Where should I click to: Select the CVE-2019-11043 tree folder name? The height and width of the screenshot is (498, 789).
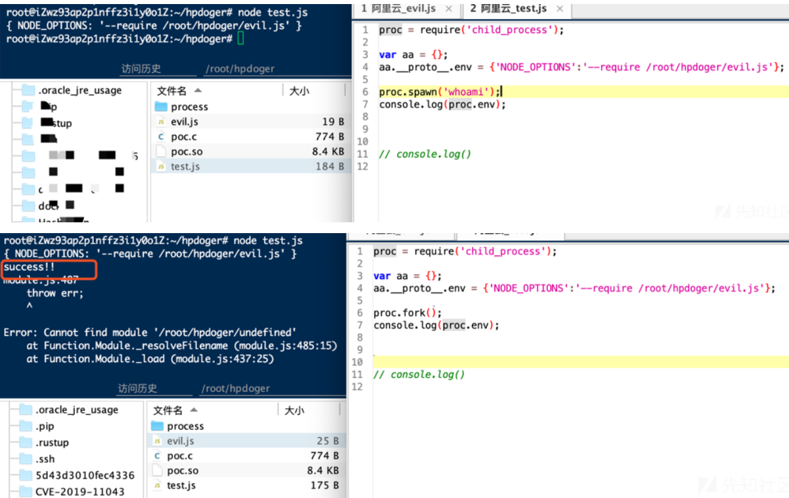[80, 492]
